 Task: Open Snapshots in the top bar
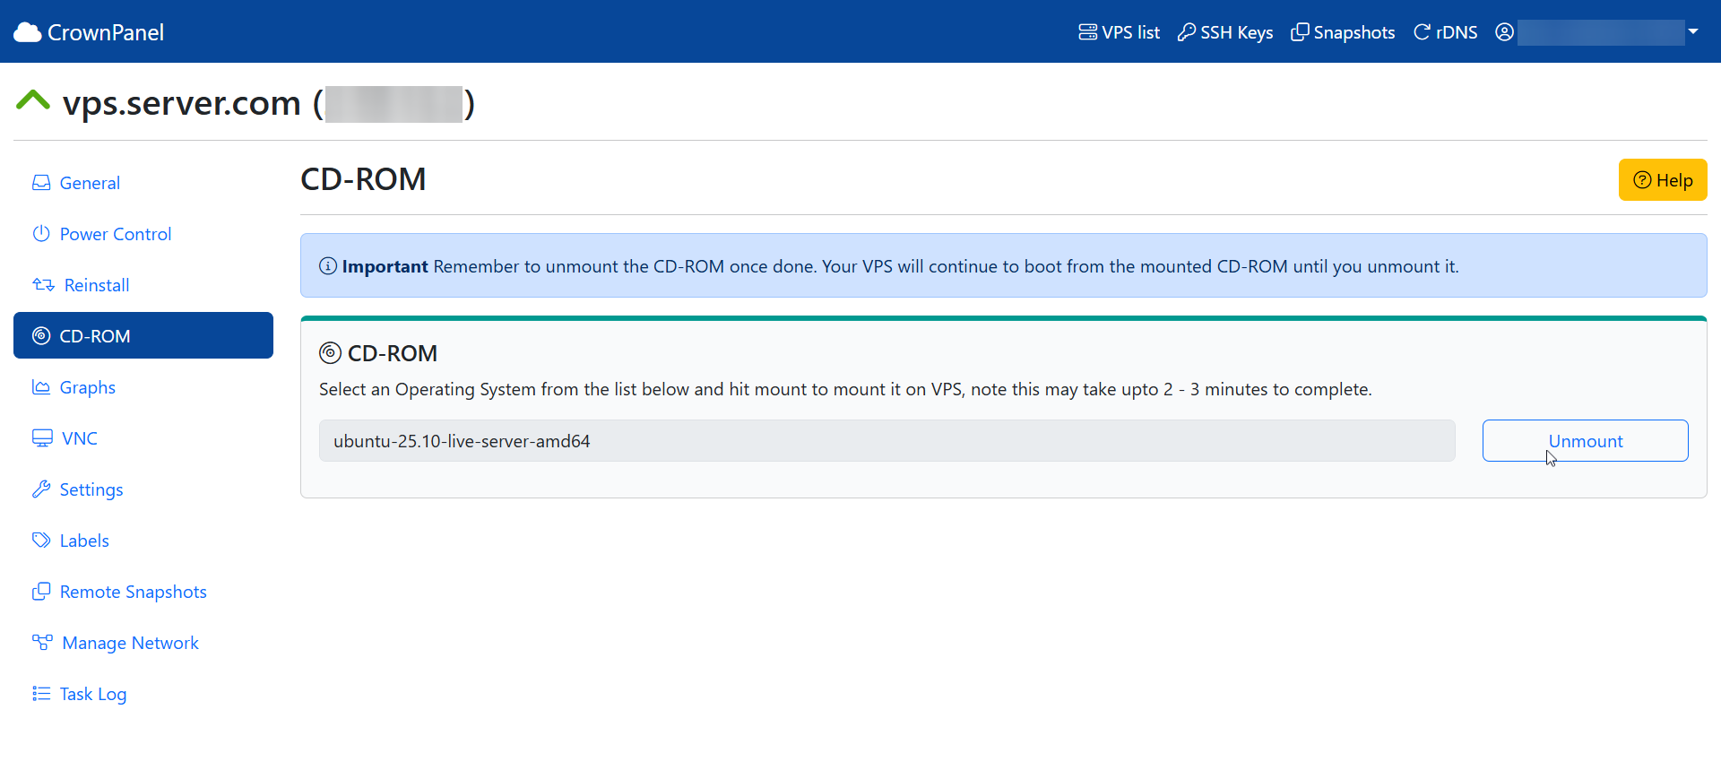(x=1343, y=32)
